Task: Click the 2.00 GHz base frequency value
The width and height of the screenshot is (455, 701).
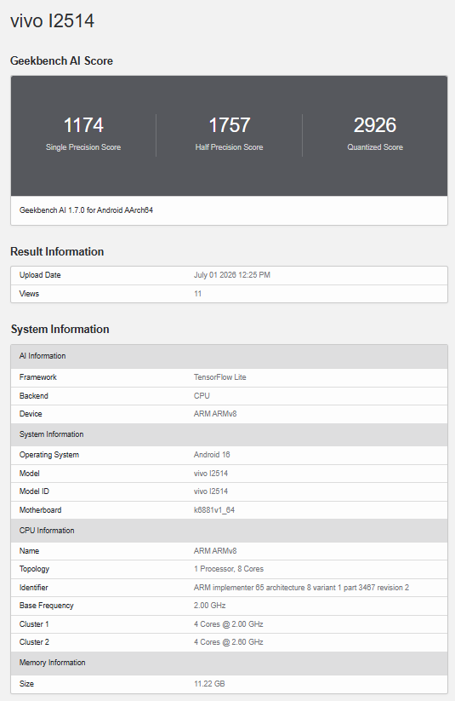Action: (x=210, y=606)
